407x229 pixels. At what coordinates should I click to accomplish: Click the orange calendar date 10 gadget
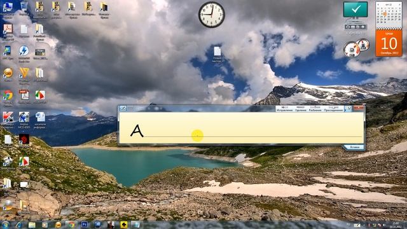(x=389, y=43)
